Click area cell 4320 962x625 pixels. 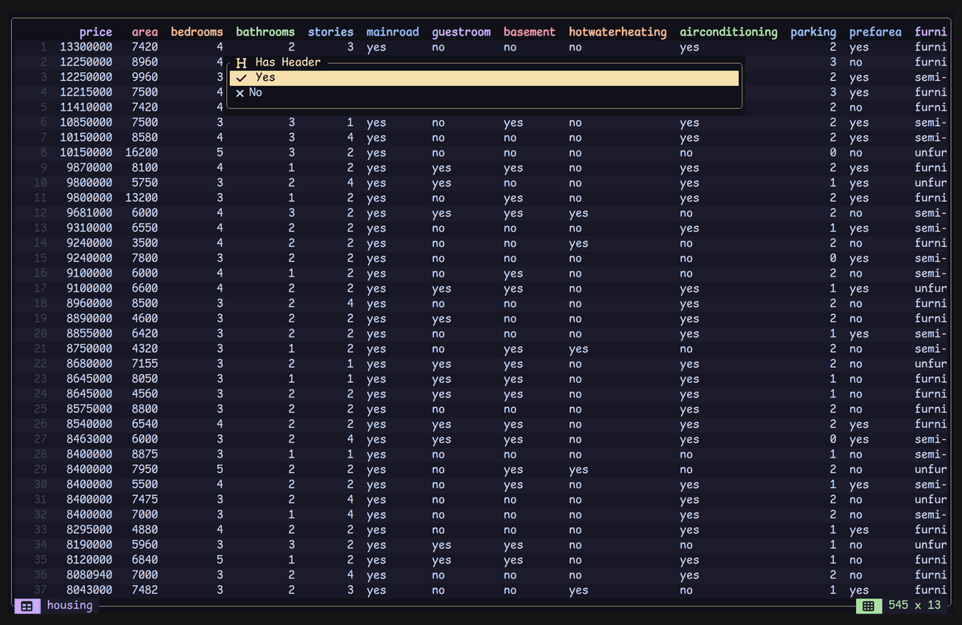145,349
